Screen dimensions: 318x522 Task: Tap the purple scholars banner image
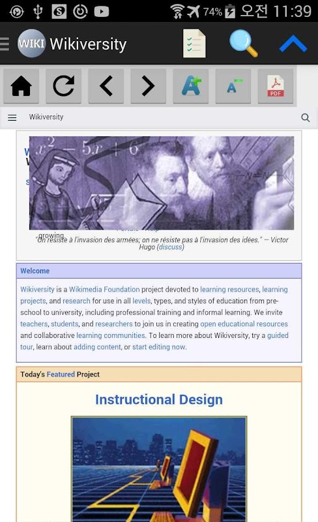[x=162, y=183]
